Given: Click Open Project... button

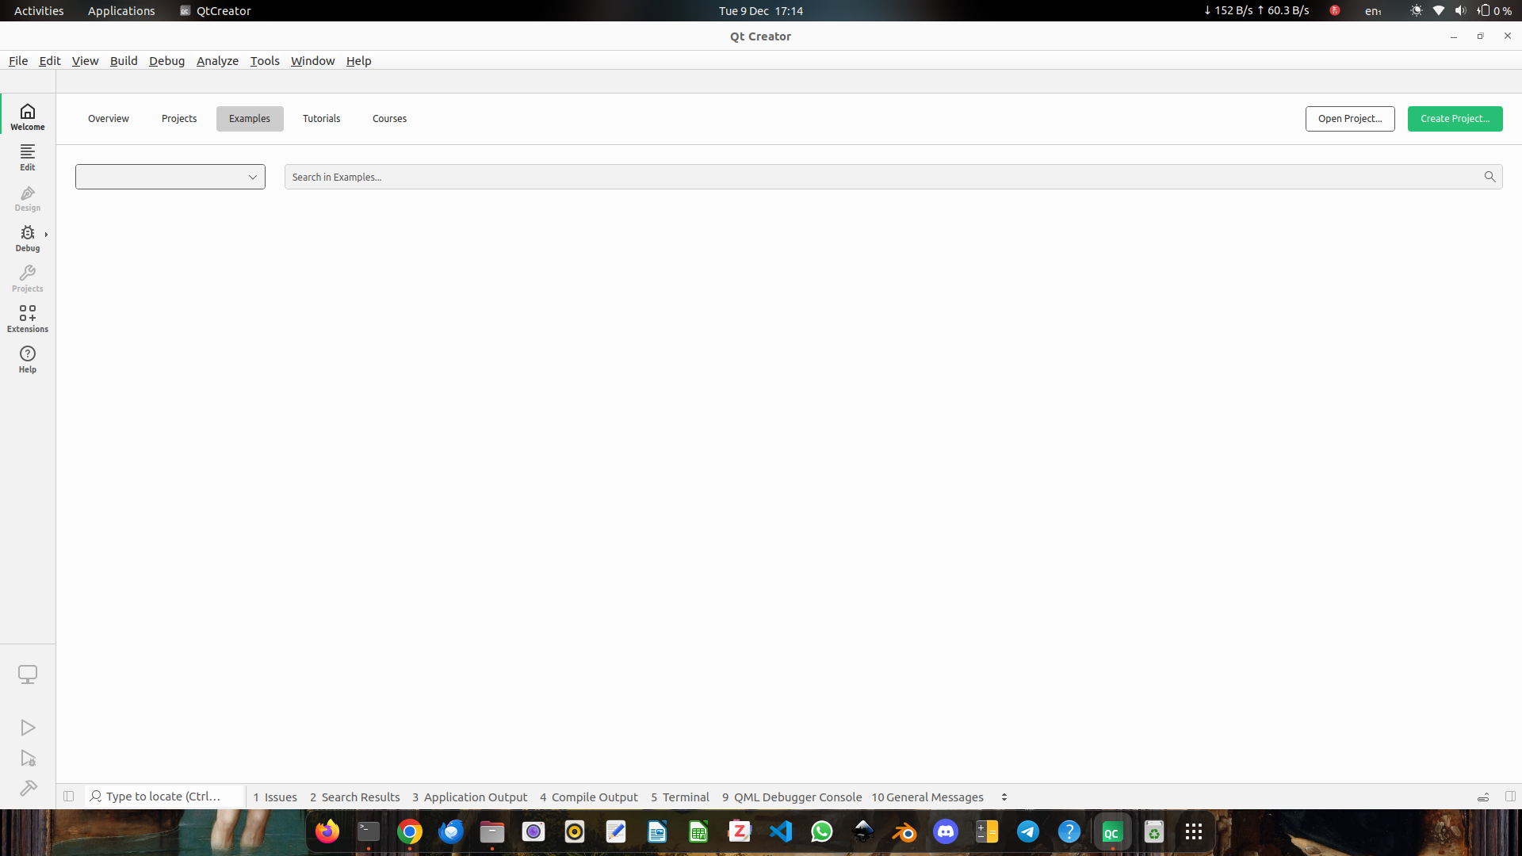Looking at the screenshot, I should pyautogui.click(x=1350, y=119).
